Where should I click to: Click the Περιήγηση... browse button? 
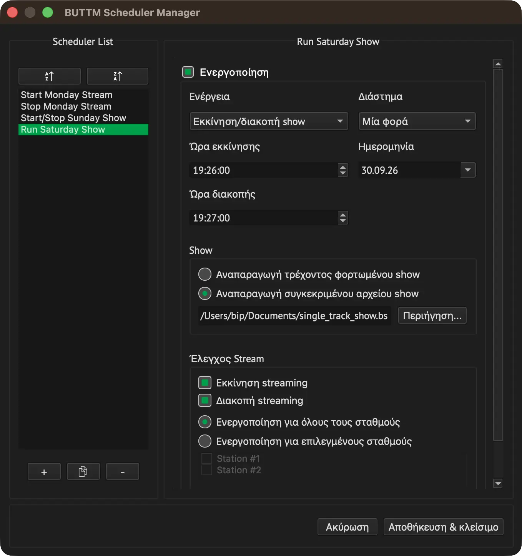click(432, 315)
